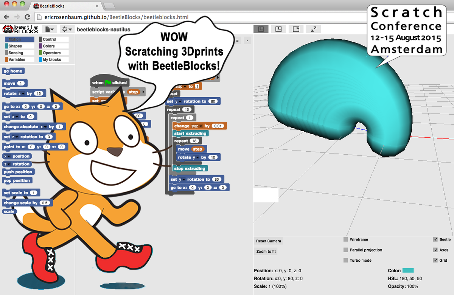This screenshot has width=454, height=295.
Task: Open axis dropdown in 'change absolute x by' block
Action: click(44, 127)
